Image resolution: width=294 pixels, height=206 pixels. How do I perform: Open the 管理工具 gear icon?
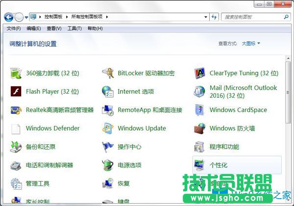16,183
